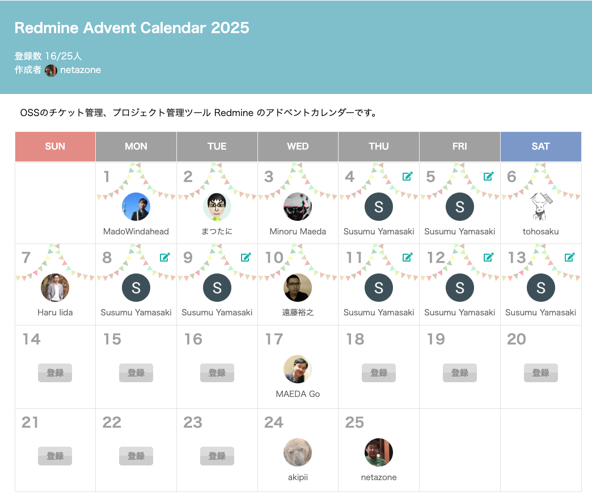The height and width of the screenshot is (496, 592).
Task: Open the edit pencil for day 13
Action: point(570,257)
